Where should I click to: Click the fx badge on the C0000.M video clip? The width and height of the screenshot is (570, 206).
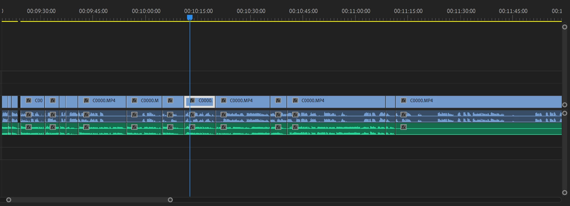[x=134, y=100]
